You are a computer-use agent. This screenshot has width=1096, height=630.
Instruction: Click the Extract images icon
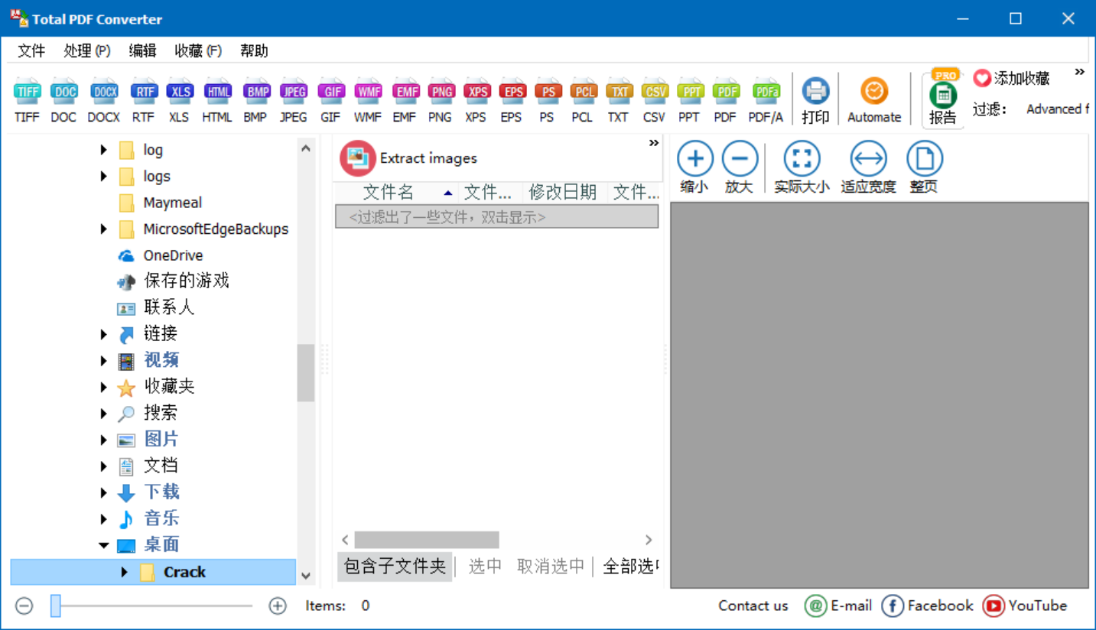point(358,158)
